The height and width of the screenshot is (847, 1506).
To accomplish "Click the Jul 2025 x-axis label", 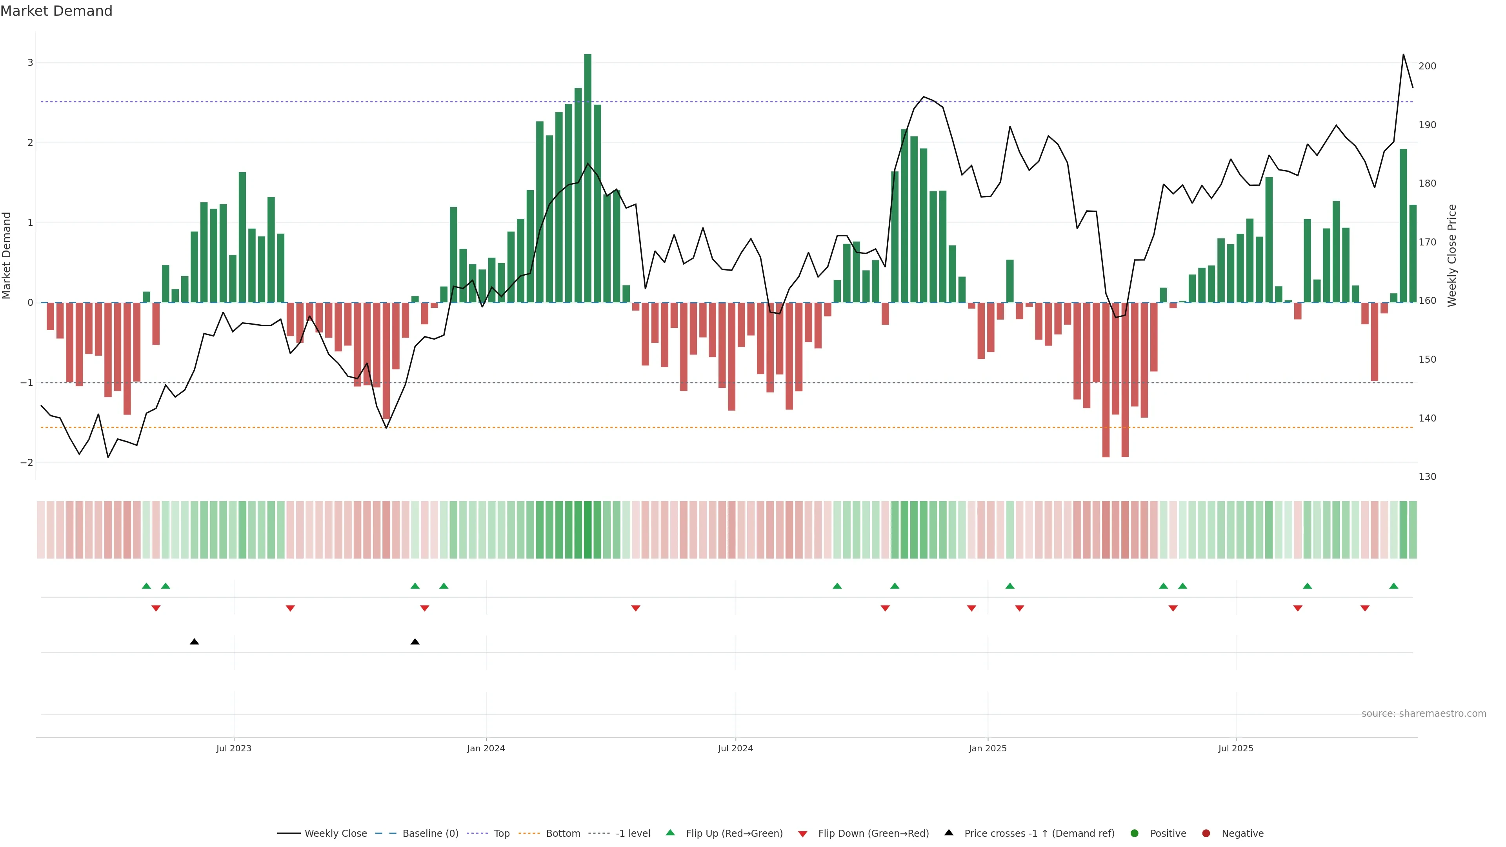I will point(1235,748).
